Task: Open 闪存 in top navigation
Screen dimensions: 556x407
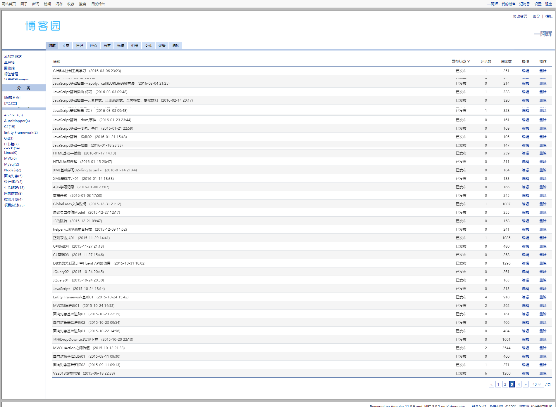Action: (x=59, y=4)
